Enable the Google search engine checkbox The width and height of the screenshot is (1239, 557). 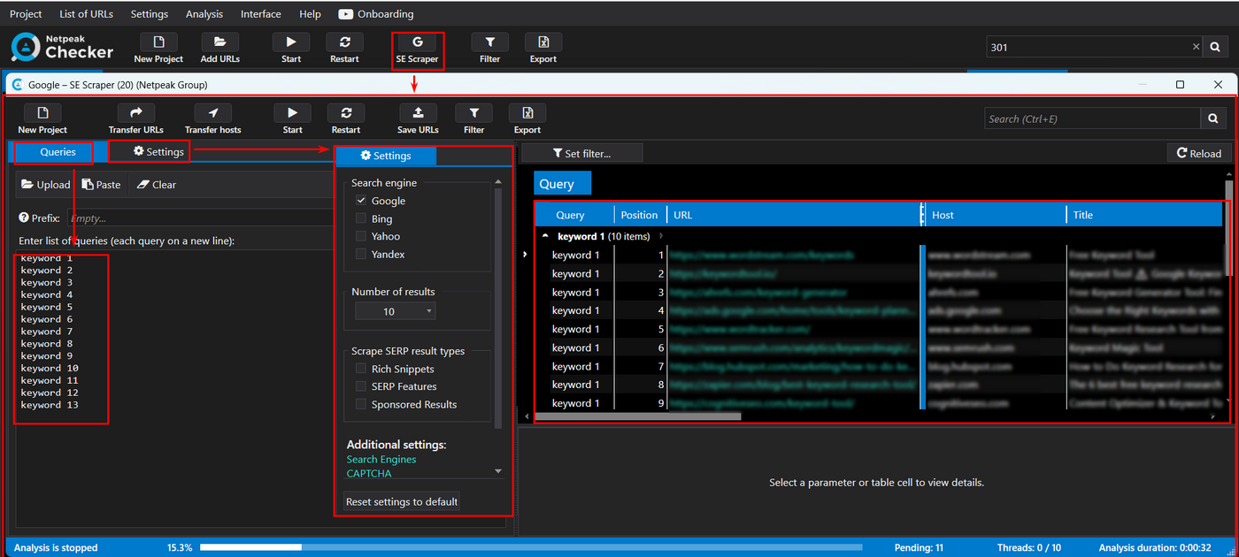click(361, 201)
